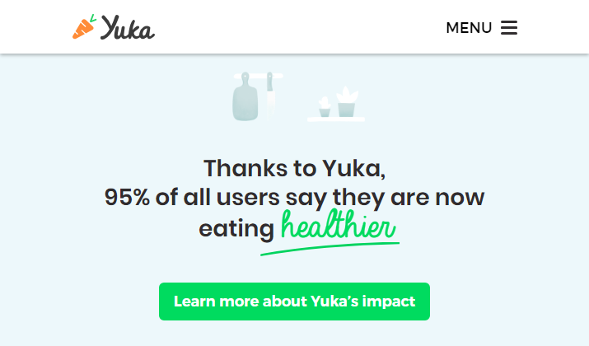The image size is (589, 346).
Task: Click the large potted plant illustration
Action: coord(347,101)
